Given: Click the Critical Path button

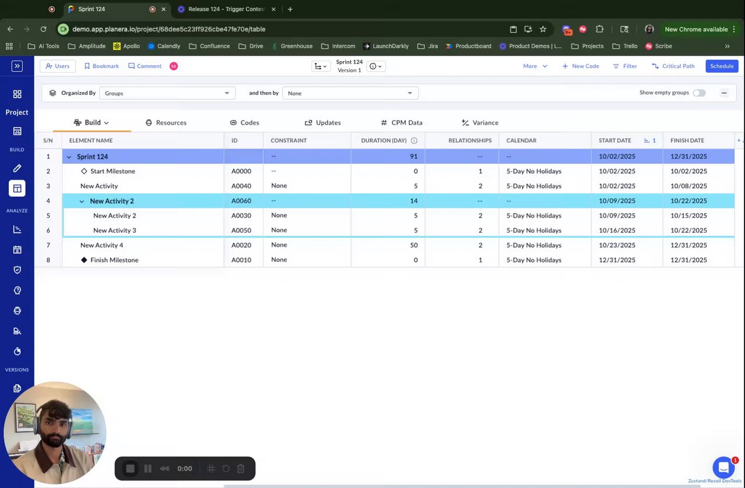Looking at the screenshot, I should pyautogui.click(x=673, y=66).
